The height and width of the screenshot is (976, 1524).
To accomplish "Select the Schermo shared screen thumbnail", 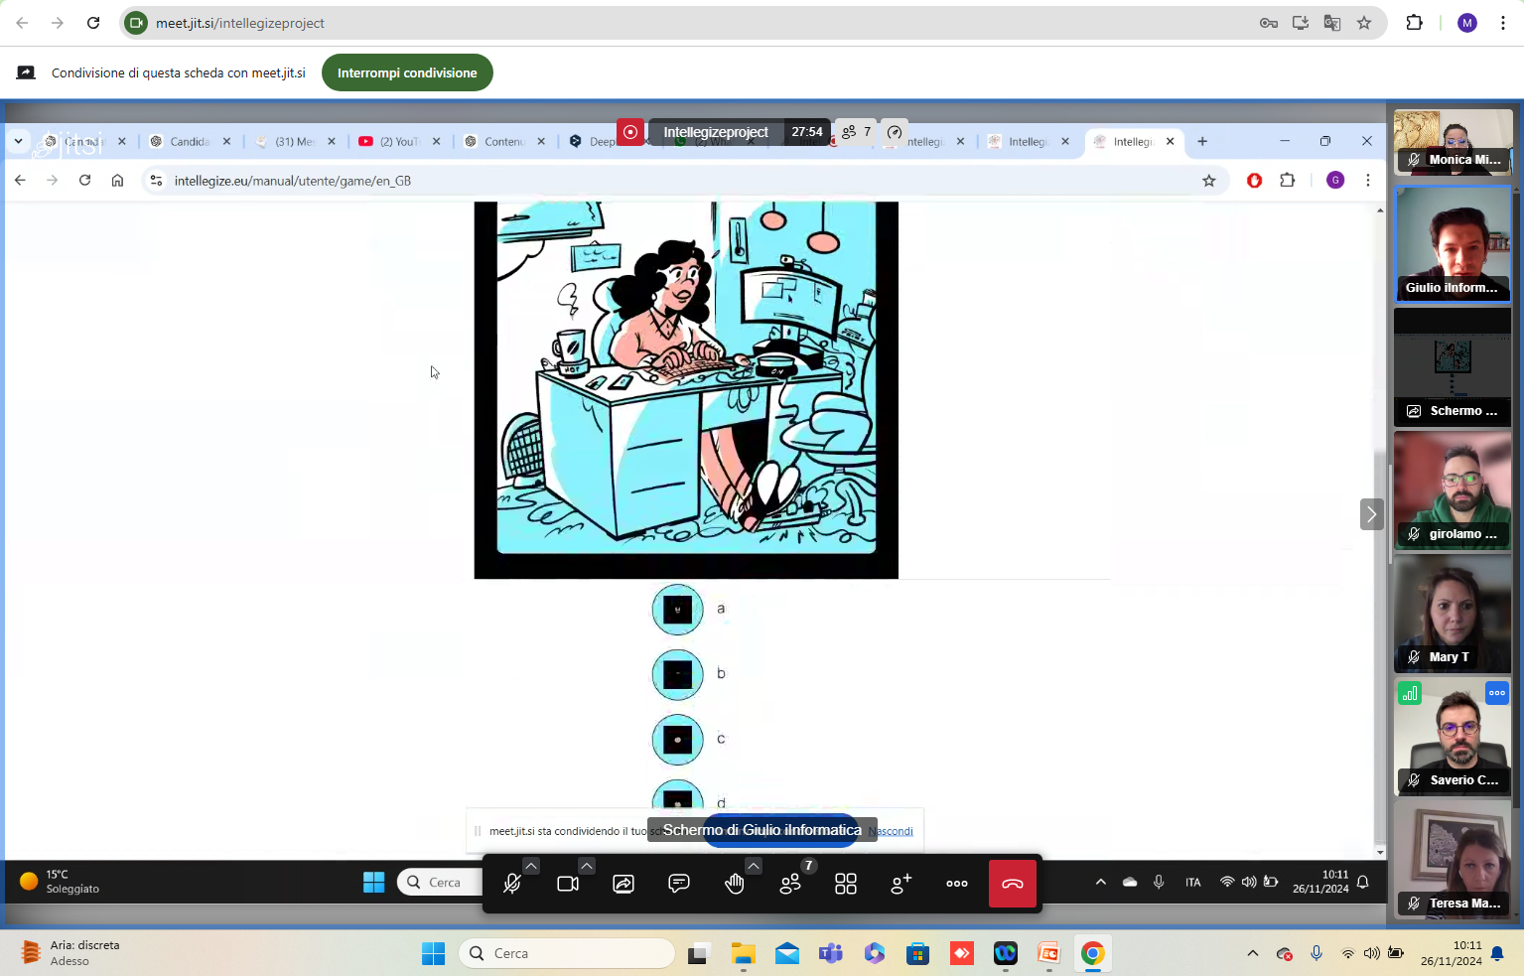I will tap(1453, 366).
